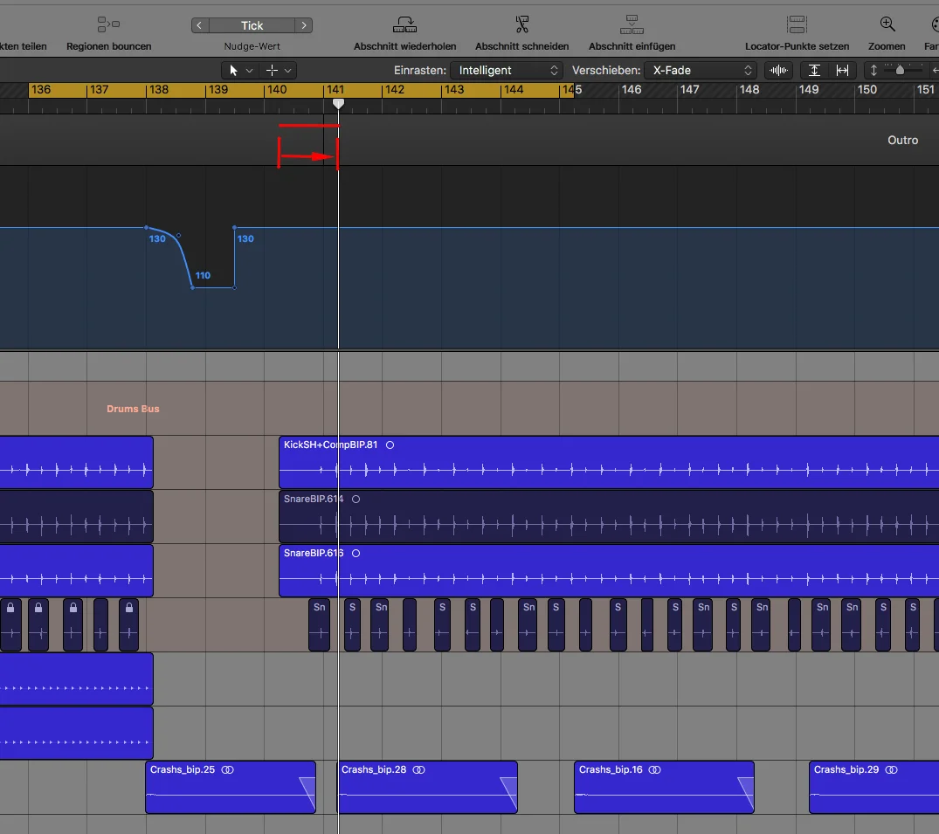Click the Abschnitt einfügen icon
The width and height of the screenshot is (939, 834).
click(x=632, y=24)
